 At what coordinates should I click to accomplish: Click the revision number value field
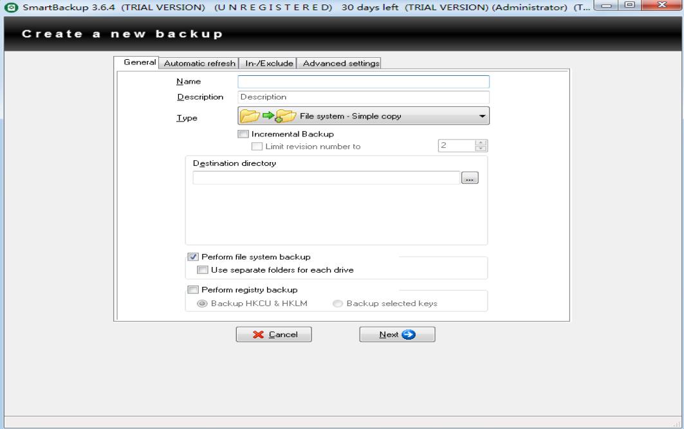pos(456,145)
